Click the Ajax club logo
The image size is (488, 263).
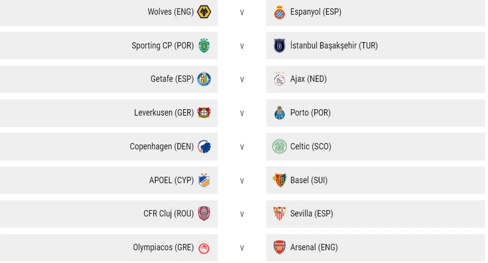280,79
